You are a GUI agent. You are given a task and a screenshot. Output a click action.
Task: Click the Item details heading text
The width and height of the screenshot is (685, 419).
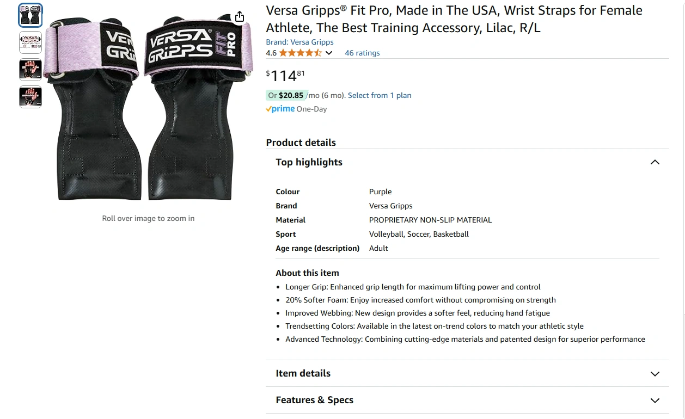(303, 373)
